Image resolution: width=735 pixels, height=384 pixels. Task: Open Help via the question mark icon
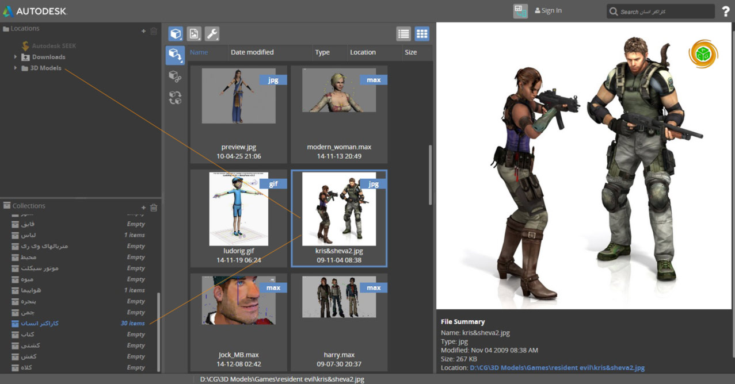pos(726,11)
